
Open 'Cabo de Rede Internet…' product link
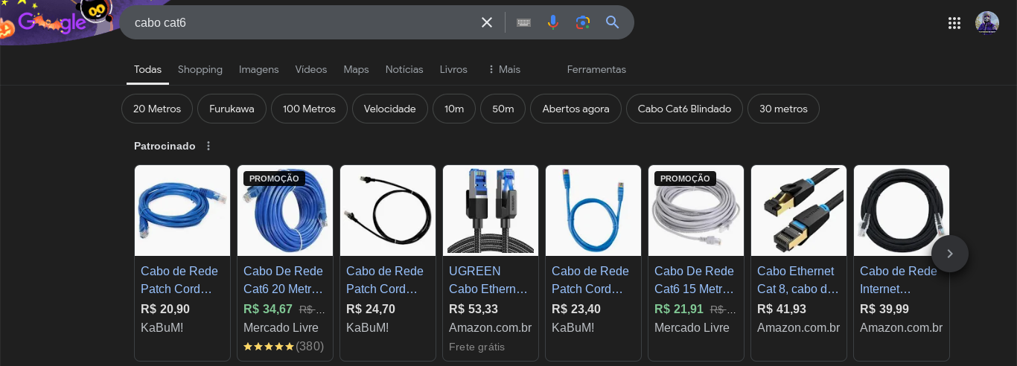899,280
